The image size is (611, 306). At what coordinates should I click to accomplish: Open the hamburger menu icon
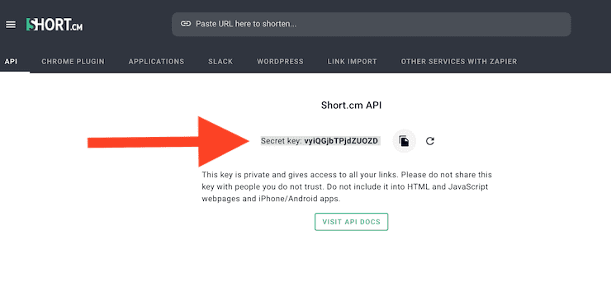tap(11, 25)
